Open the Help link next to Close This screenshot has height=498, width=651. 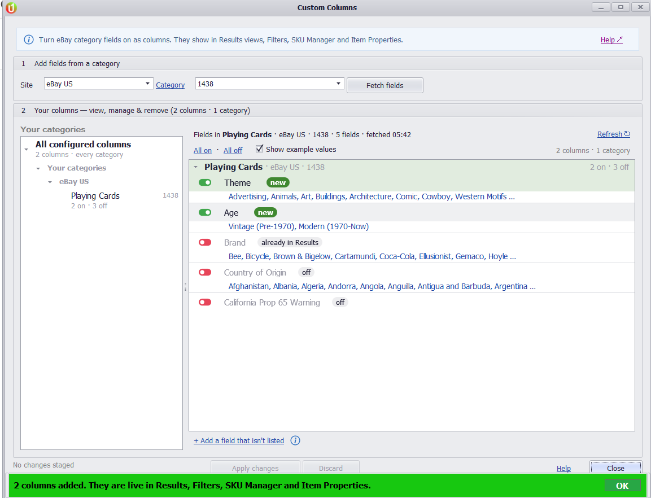point(563,468)
